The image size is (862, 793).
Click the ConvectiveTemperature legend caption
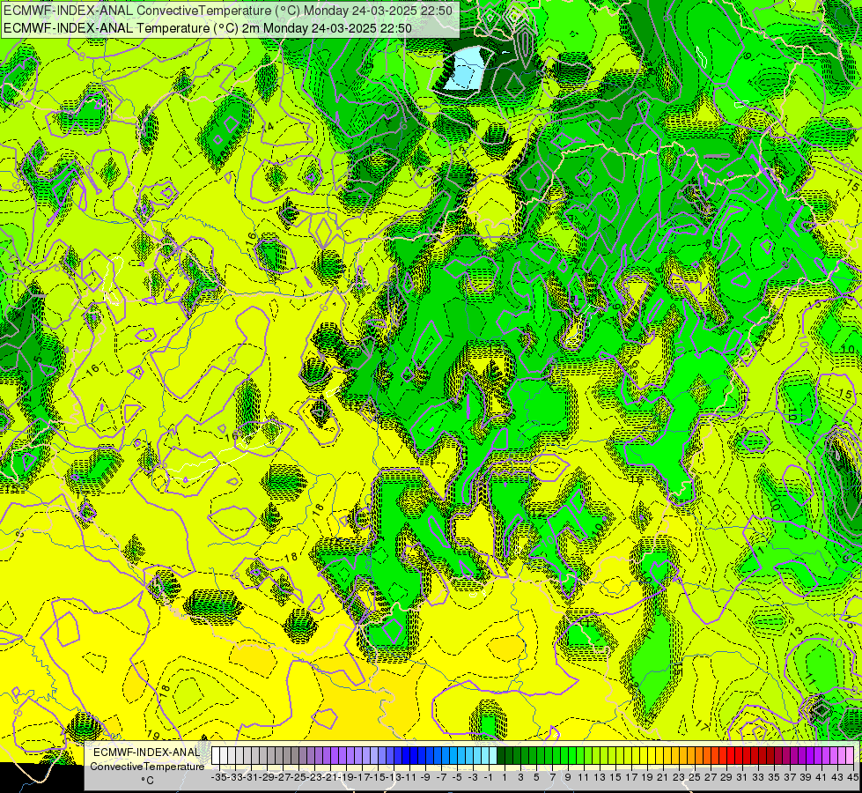[147, 767]
